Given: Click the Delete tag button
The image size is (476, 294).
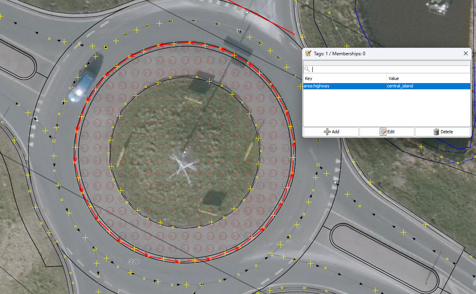Looking at the screenshot, I should (442, 132).
